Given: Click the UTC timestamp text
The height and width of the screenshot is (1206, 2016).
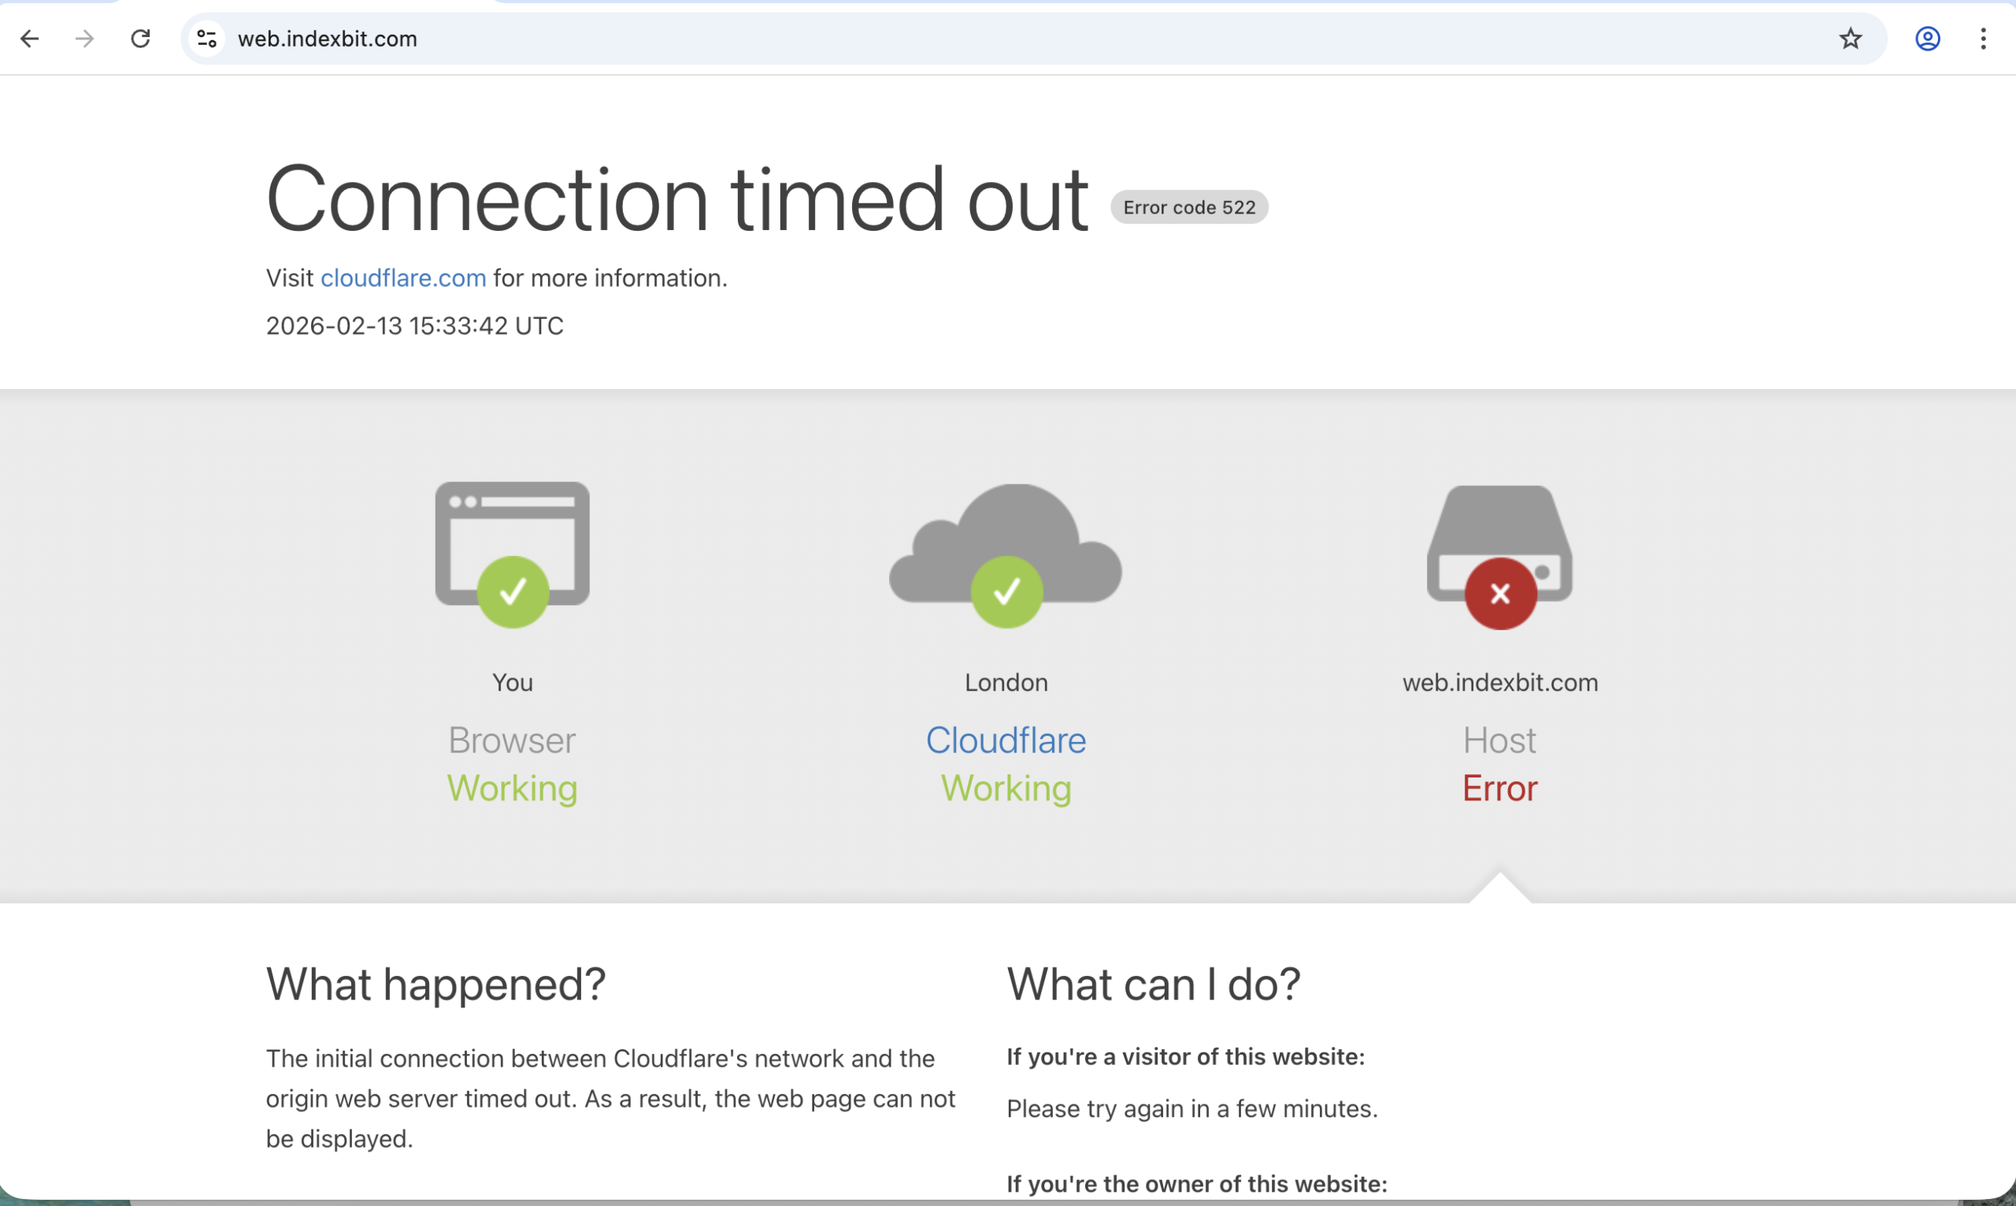Looking at the screenshot, I should point(414,326).
